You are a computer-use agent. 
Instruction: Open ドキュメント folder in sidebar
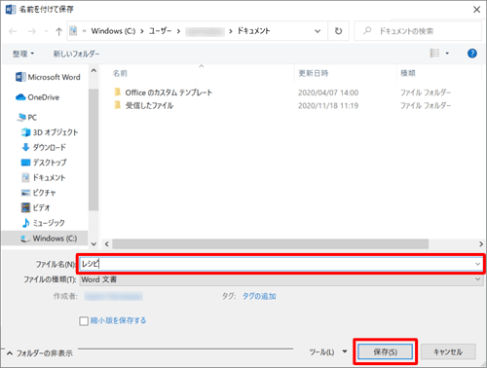(x=44, y=177)
